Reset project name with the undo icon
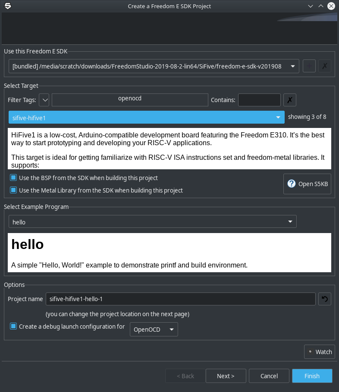This screenshot has height=392, width=339. (x=324, y=299)
